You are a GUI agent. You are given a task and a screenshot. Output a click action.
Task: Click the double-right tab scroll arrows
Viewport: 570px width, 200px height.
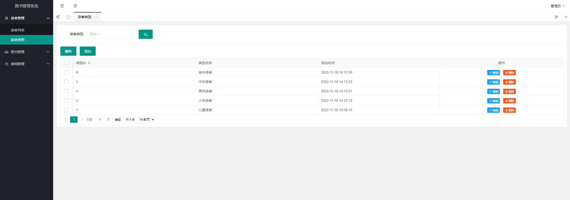tap(556, 17)
